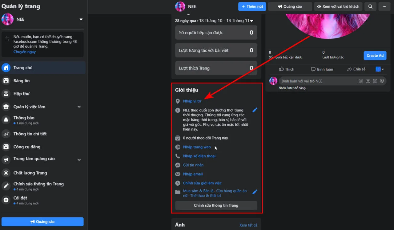Screen dimensions: 394x230
Task: Click the Nhập trang web link
Action: [197, 147]
